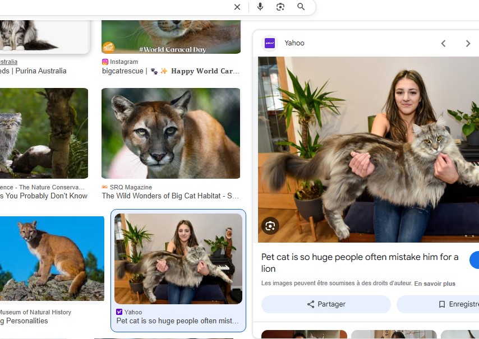Viewport: 479px width, 339px height.
Task: Click 'bigcatrescue | Happy World Car...' caption
Action: click(171, 71)
